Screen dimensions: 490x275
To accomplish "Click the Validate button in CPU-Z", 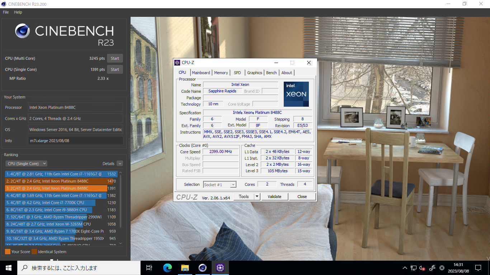I will point(275,197).
